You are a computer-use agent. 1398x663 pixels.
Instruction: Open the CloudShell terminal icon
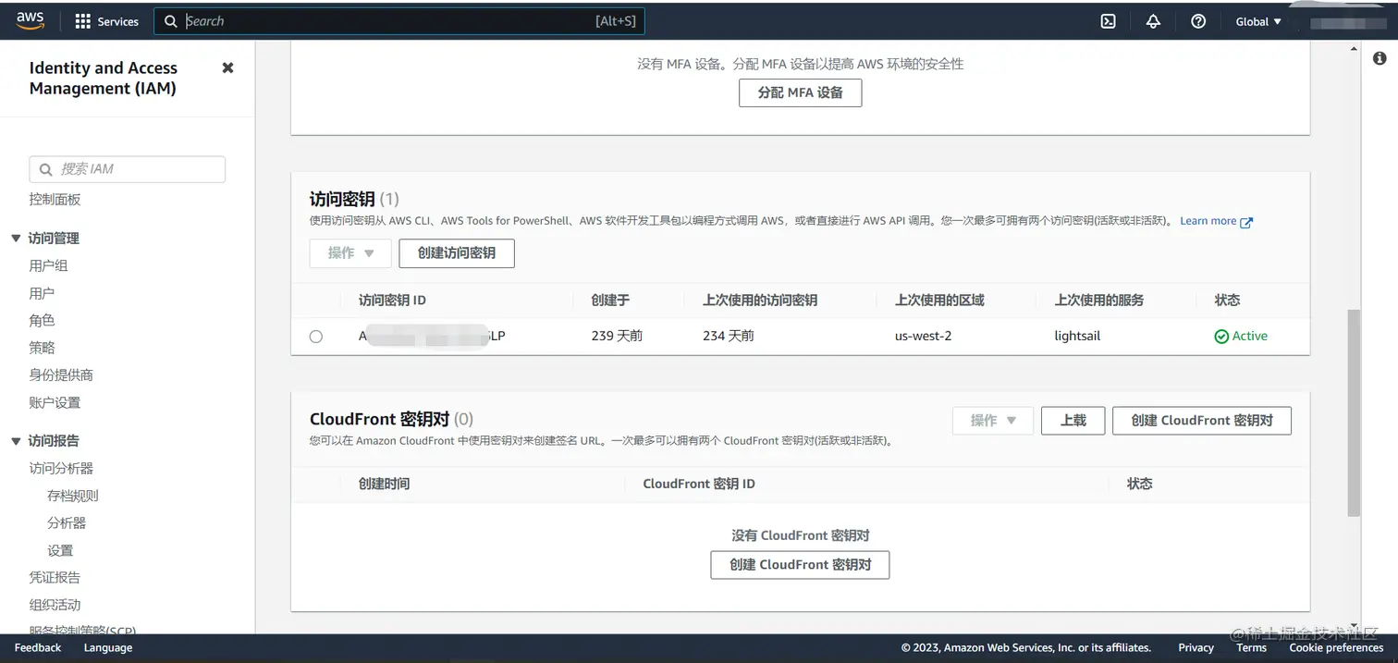coord(1108,21)
